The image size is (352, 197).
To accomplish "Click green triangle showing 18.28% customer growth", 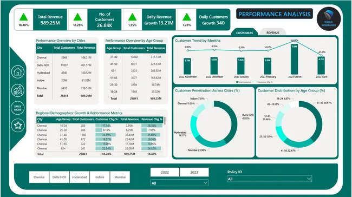I will tap(77, 17).
